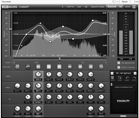Click the 7582Hz EQ node on graph
The image size is (139, 118).
click(93, 21)
